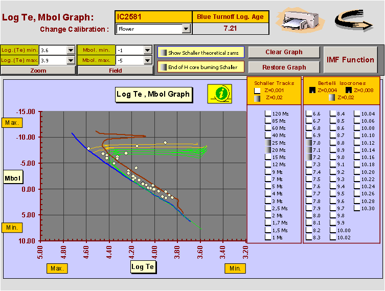Uncheck the 7.2 isochrone box
The image size is (385, 291).
pos(309,157)
